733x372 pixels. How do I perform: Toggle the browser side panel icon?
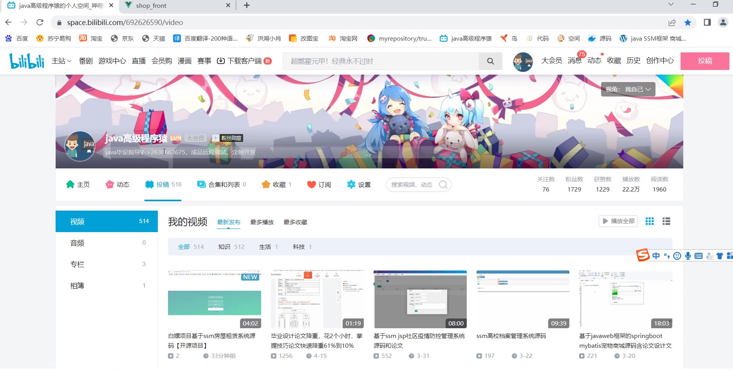(x=707, y=22)
